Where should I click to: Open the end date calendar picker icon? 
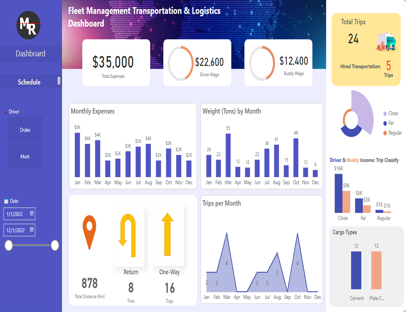coord(32,229)
